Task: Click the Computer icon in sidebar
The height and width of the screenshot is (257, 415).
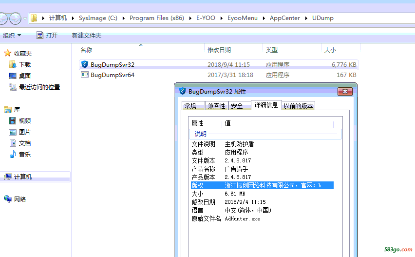Action: pos(8,177)
